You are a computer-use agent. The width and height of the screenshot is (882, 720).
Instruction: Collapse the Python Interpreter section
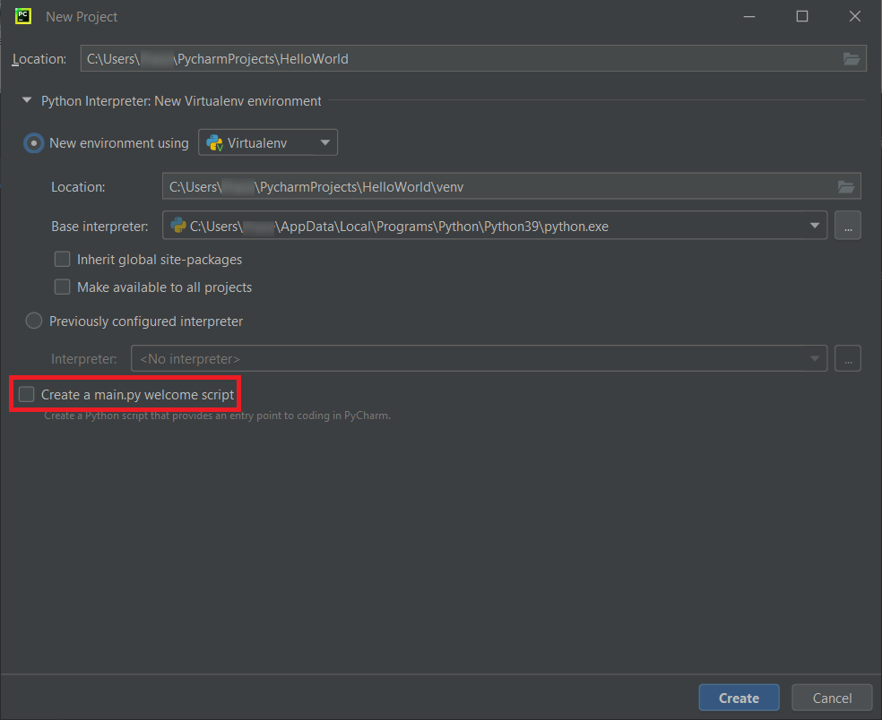26,100
